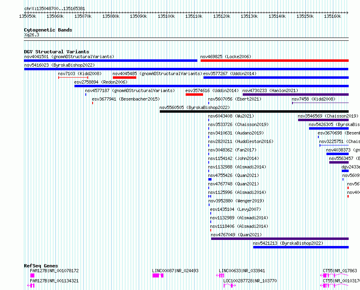Click the red esv3574616 Uddin2014 bar
360x290 pixels.
point(194,95)
